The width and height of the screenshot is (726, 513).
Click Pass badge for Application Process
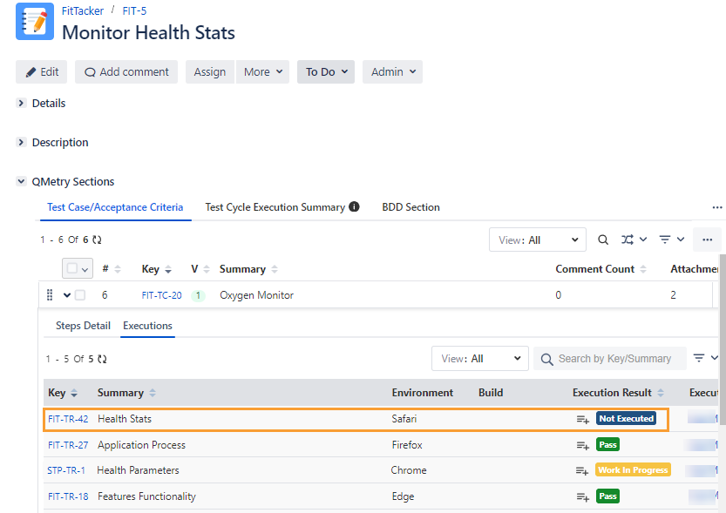click(607, 444)
